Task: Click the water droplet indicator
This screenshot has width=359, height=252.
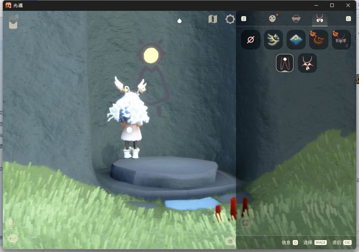Action: 179,21
